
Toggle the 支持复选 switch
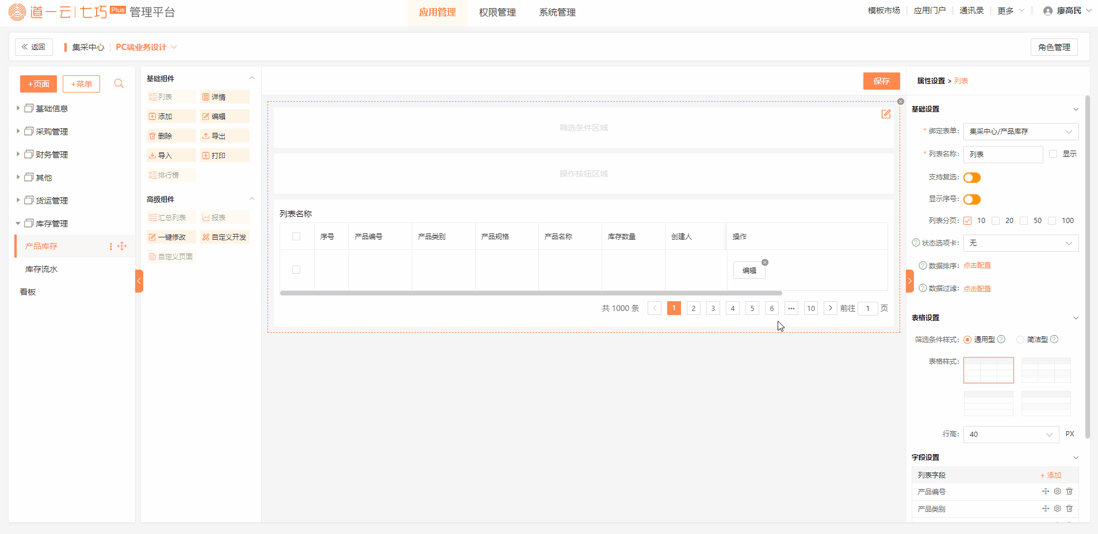coord(971,178)
